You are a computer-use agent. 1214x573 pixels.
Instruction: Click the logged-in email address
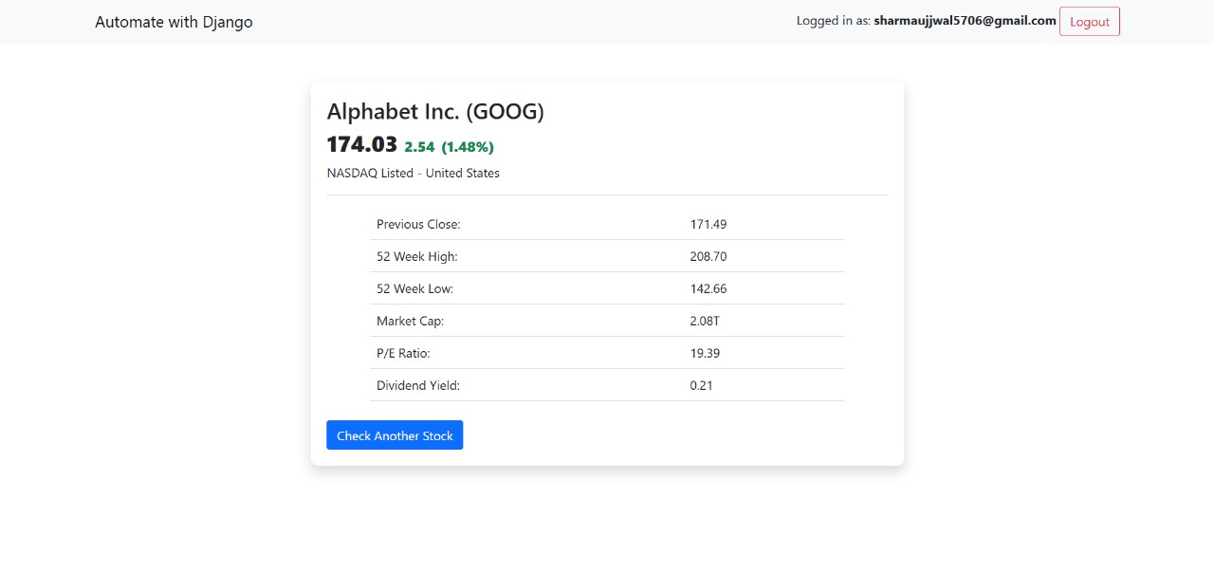pyautogui.click(x=965, y=21)
